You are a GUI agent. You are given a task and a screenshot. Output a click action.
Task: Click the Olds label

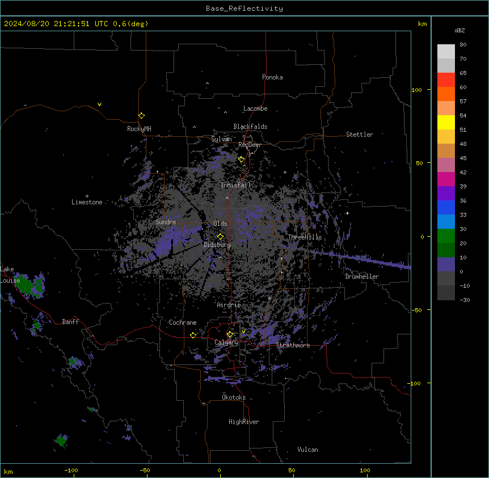pos(220,224)
